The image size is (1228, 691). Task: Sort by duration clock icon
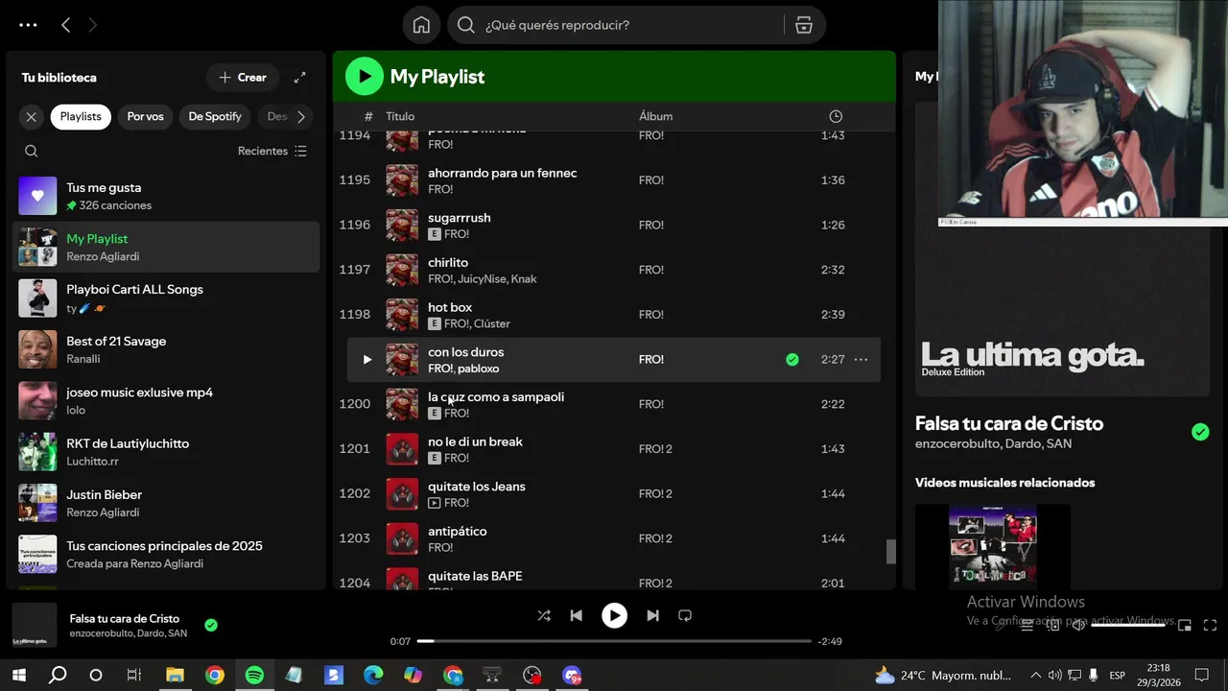(836, 116)
